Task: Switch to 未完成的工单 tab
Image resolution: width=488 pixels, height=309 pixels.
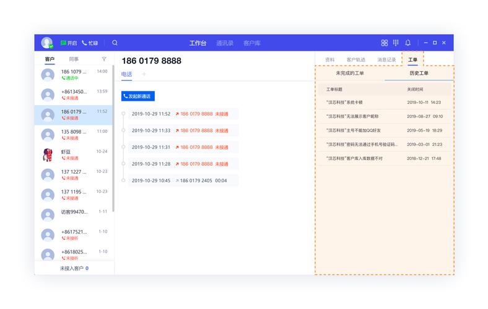Action: click(350, 73)
